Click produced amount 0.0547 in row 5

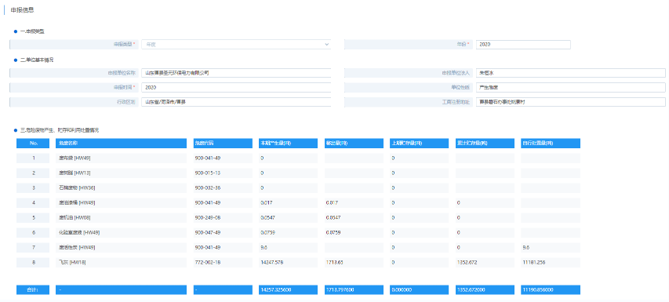(288, 217)
